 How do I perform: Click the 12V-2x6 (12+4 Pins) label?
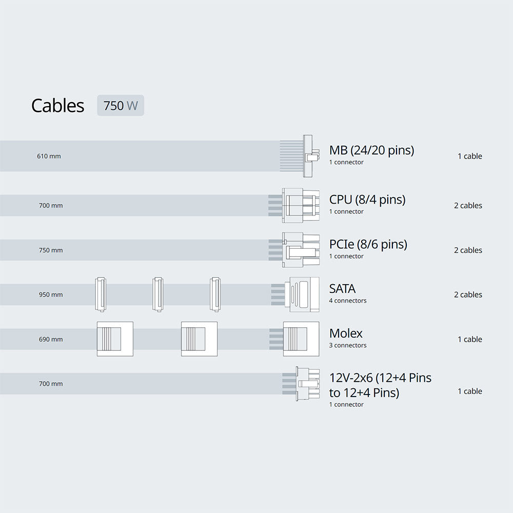point(380,385)
